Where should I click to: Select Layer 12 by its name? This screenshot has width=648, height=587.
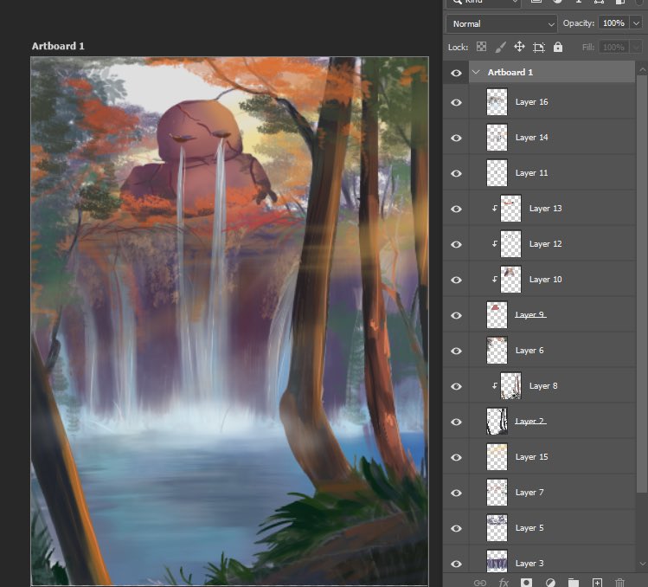[546, 244]
